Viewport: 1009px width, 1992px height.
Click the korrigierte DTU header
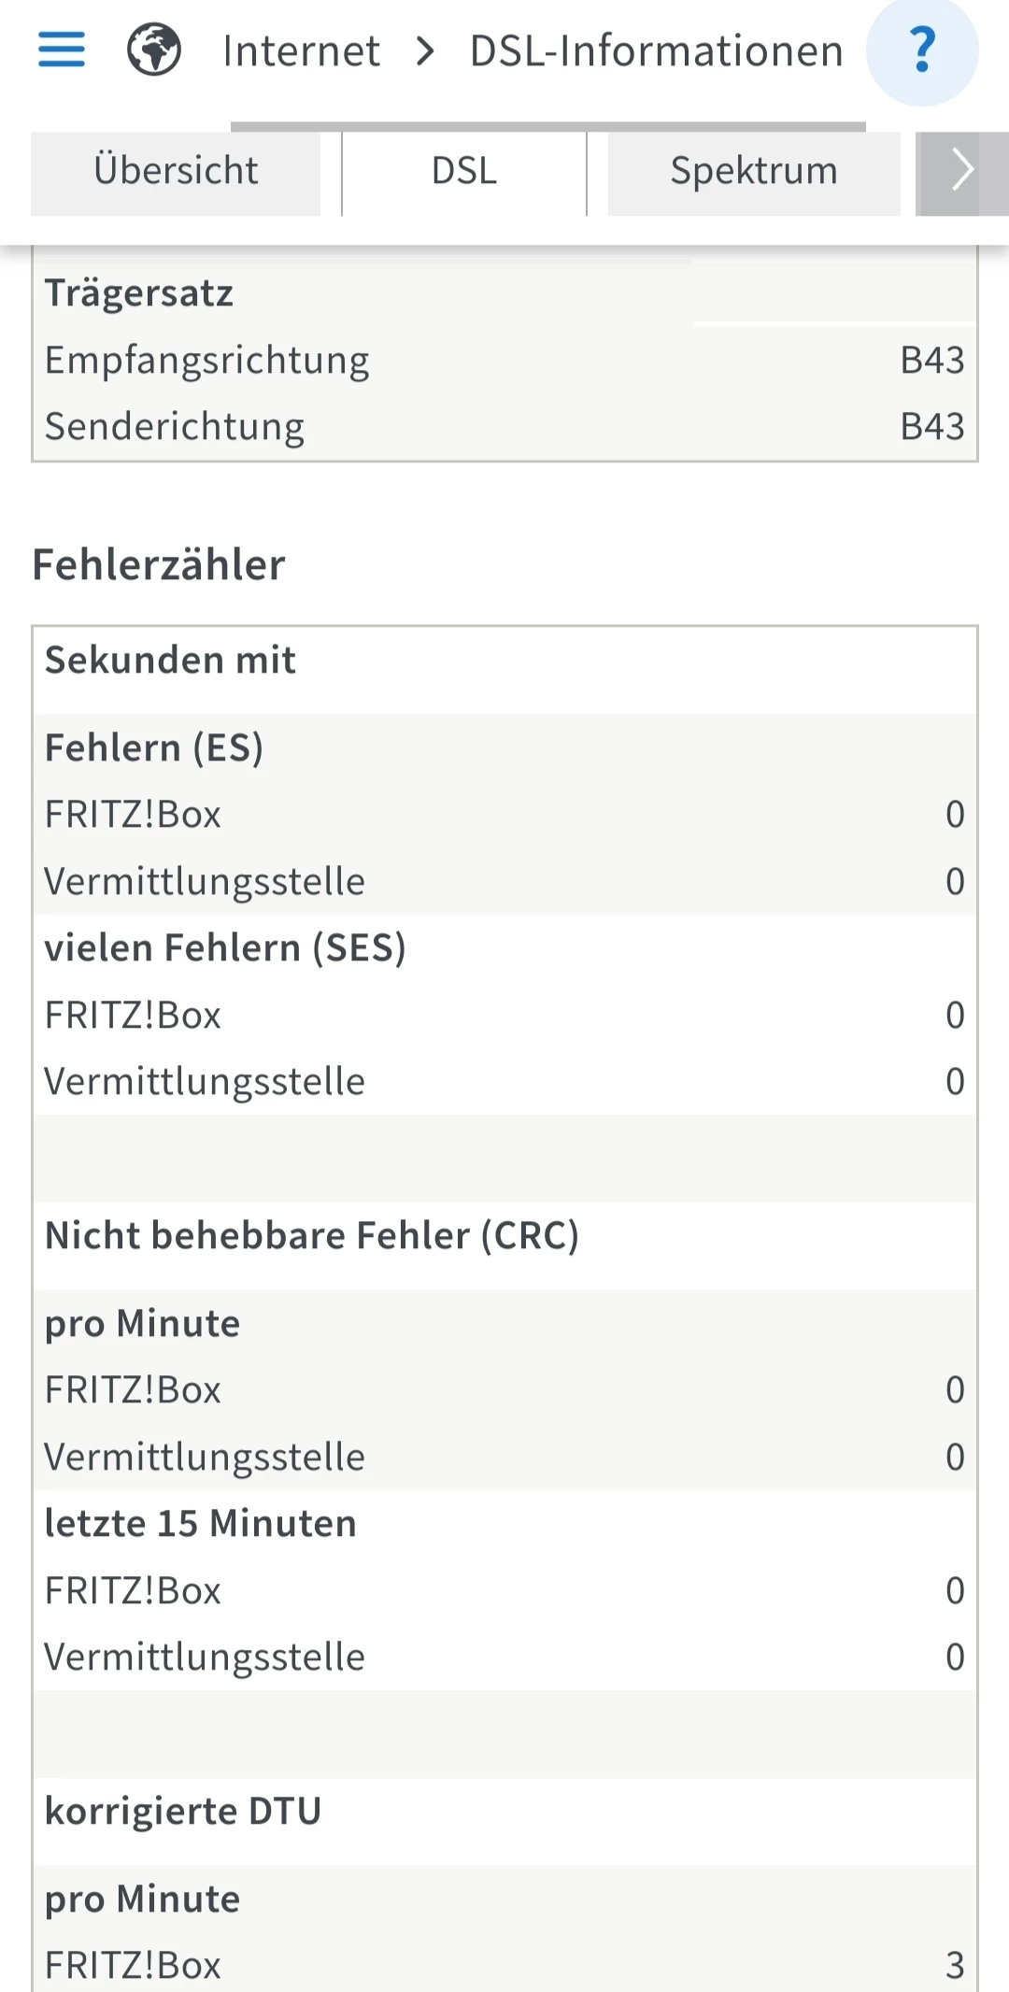pos(183,1812)
